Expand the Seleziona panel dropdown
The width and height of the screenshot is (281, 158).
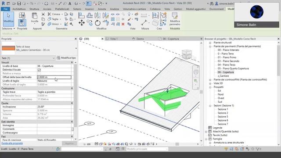click(14, 29)
